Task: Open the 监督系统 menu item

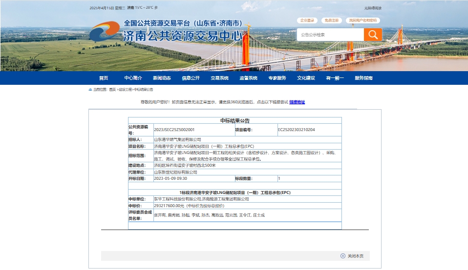Action: (x=248, y=78)
